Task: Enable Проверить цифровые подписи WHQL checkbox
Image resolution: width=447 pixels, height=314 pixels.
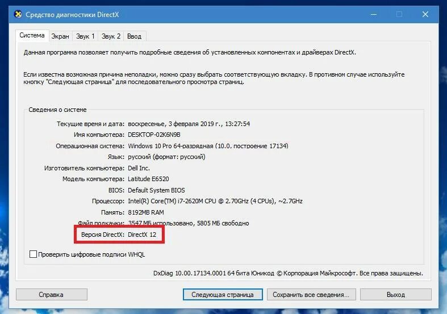Action: click(33, 254)
